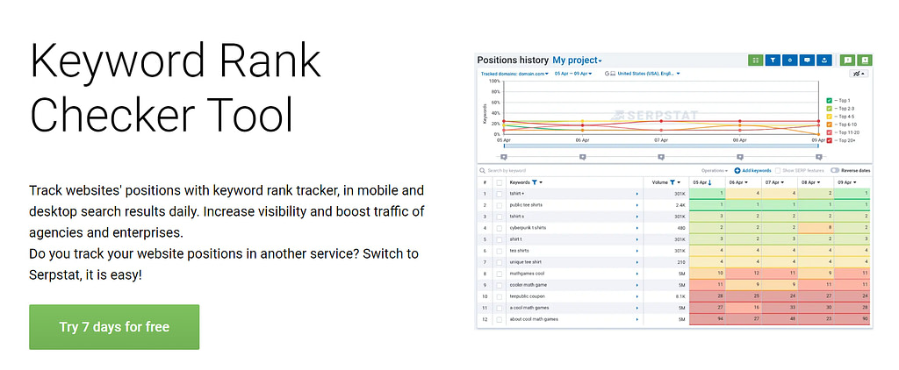Toggle the Top 1 legend checkbox
Image resolution: width=899 pixels, height=370 pixels.
pos(829,100)
